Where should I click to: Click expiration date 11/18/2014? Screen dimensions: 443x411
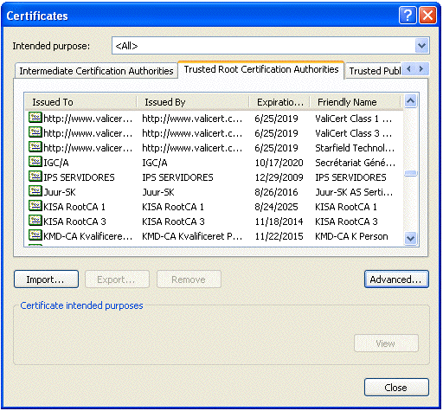pyautogui.click(x=279, y=222)
